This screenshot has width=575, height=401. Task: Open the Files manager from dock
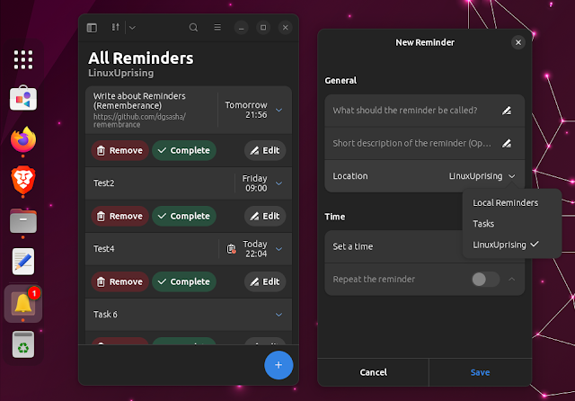pos(23,221)
